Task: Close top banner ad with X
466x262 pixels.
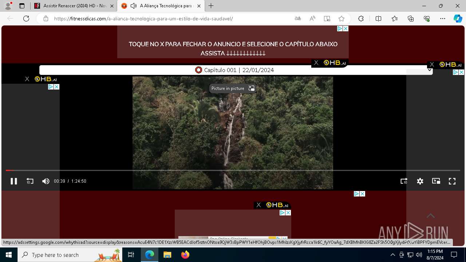Action: tap(345, 28)
